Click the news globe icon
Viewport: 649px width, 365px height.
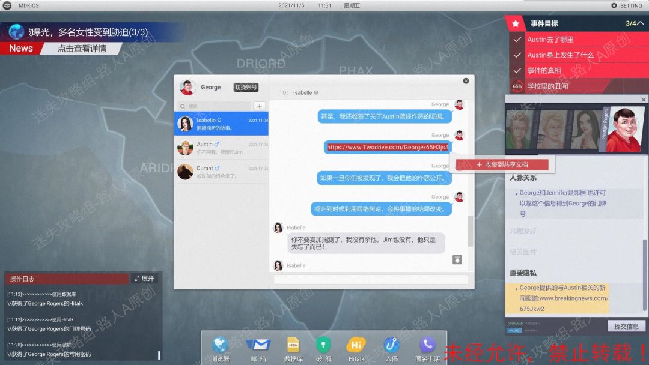[x=16, y=32]
